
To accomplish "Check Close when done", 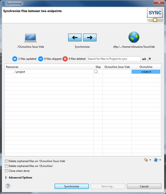I will point(6,171).
